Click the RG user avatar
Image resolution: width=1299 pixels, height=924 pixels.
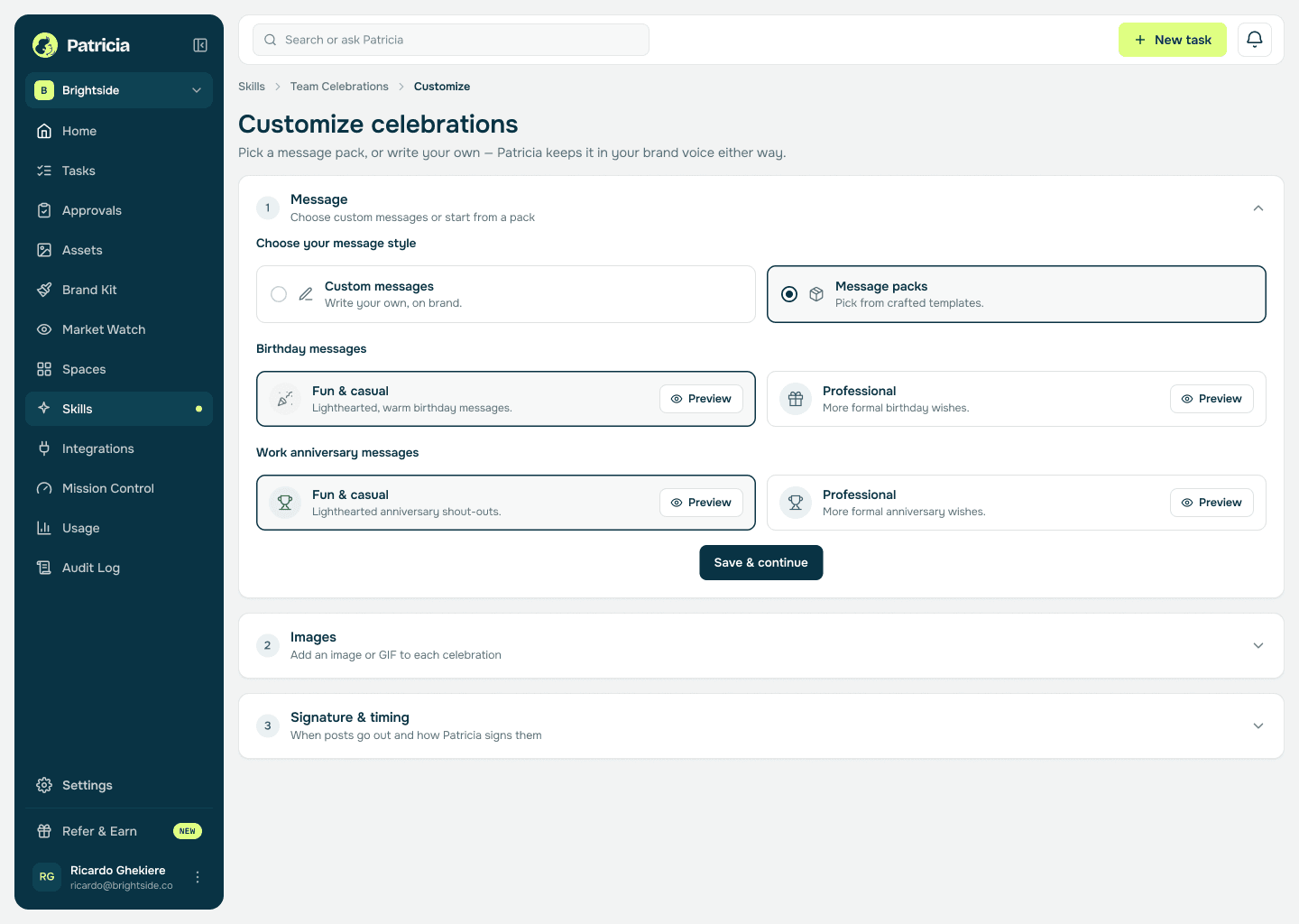(47, 877)
